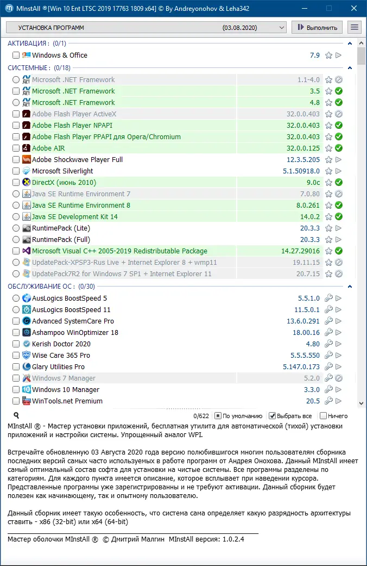Click star icon for Adobe AIR row
Screen dimensions: 367x566
tap(328, 148)
